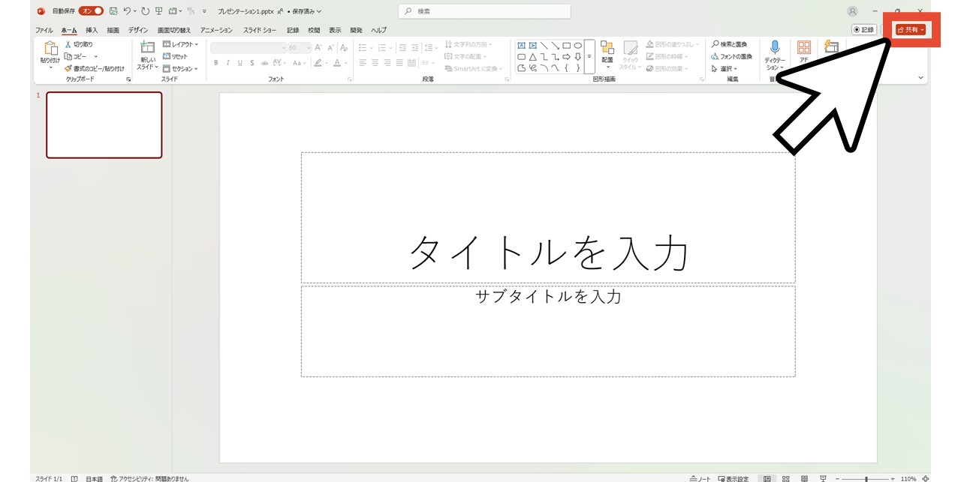Switch to the アニメーション tab
The height and width of the screenshot is (482, 961).
click(216, 30)
